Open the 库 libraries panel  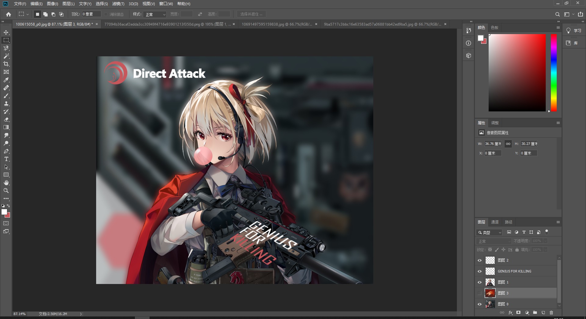point(572,43)
